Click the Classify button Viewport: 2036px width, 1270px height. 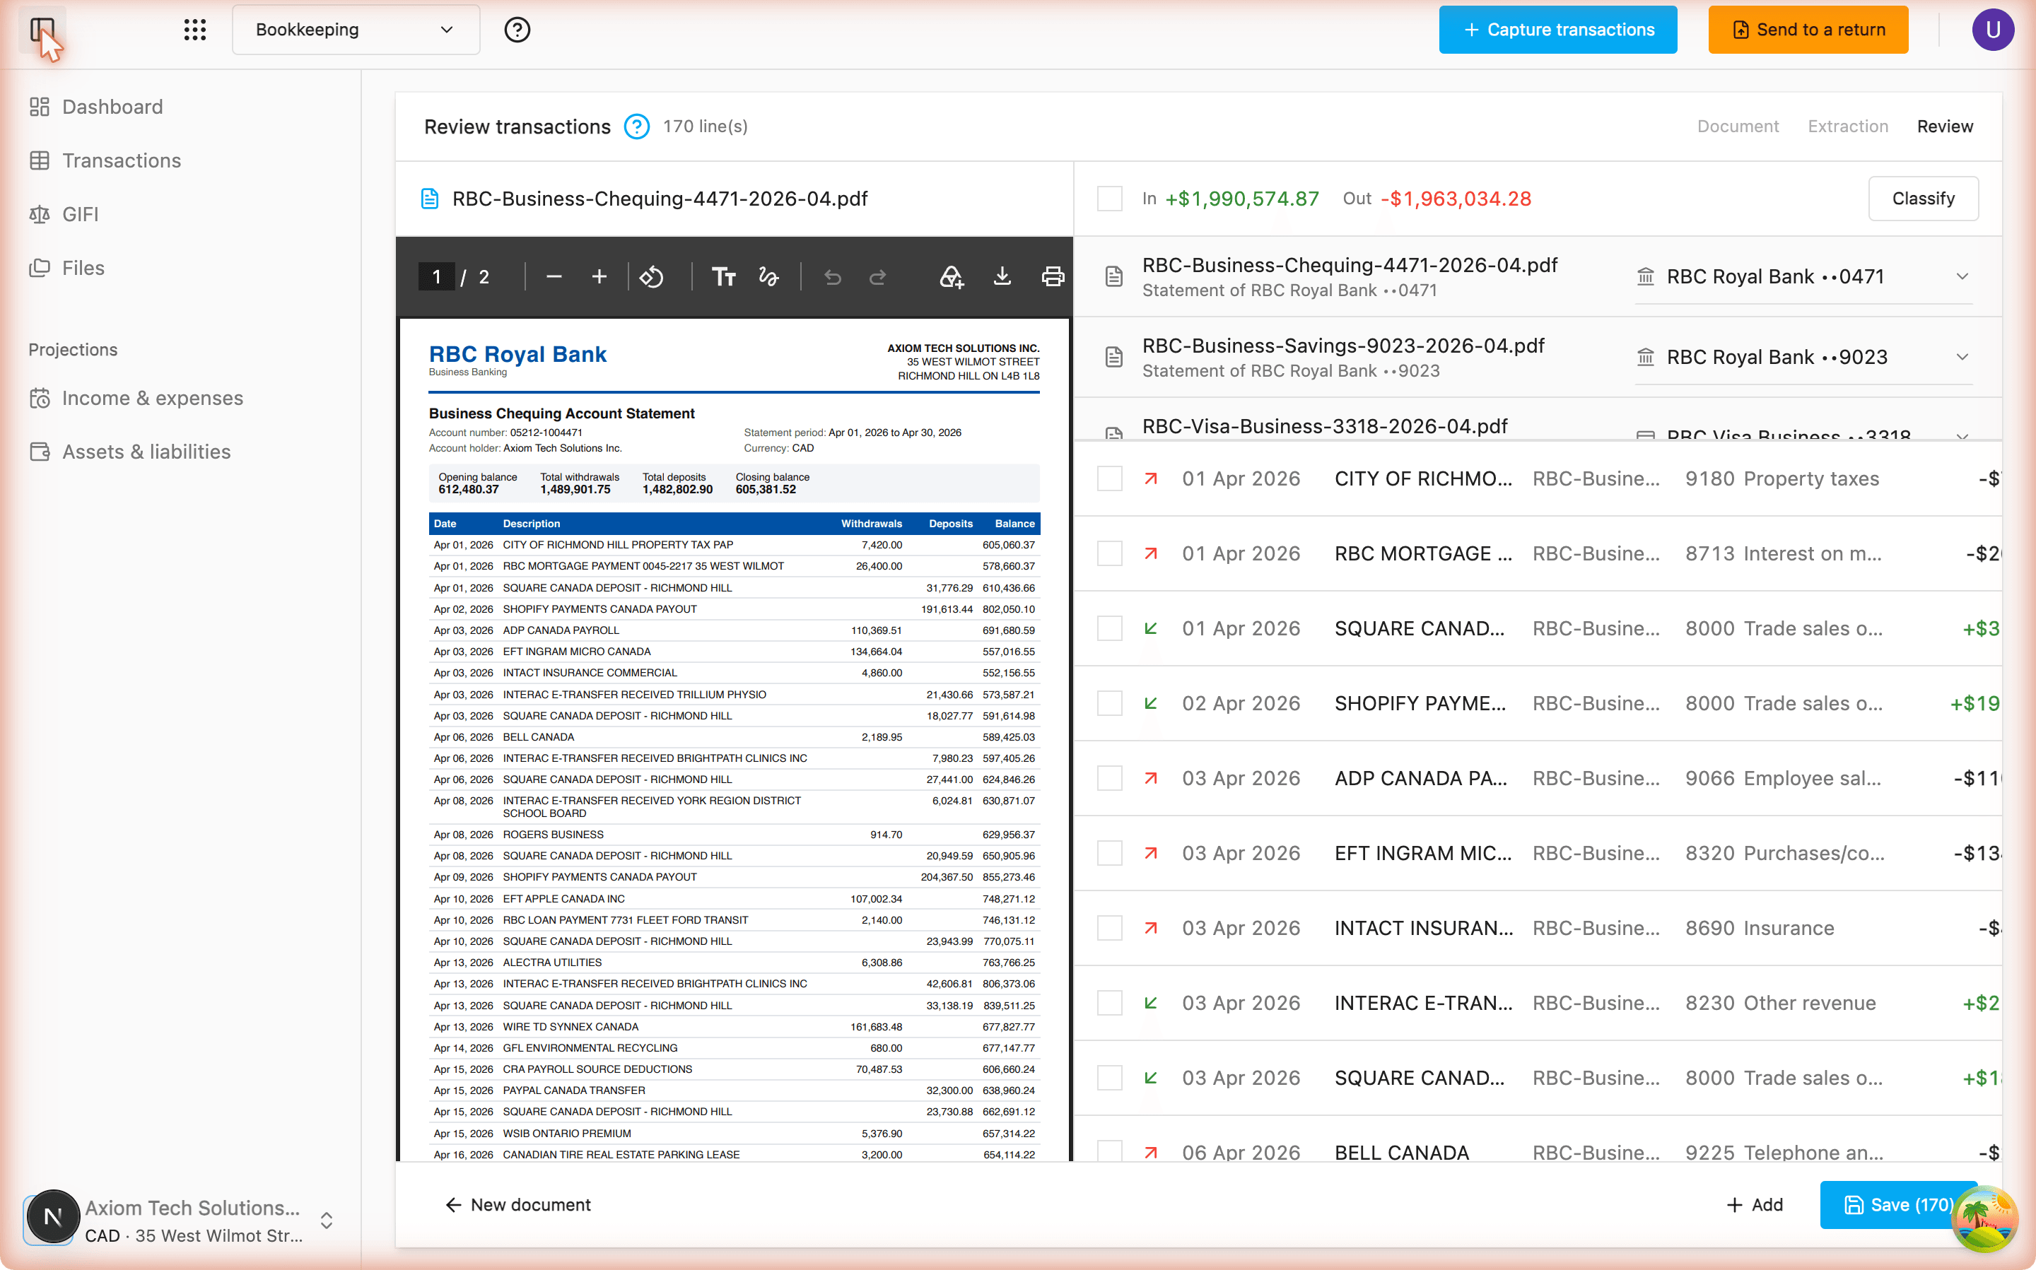[x=1923, y=199]
